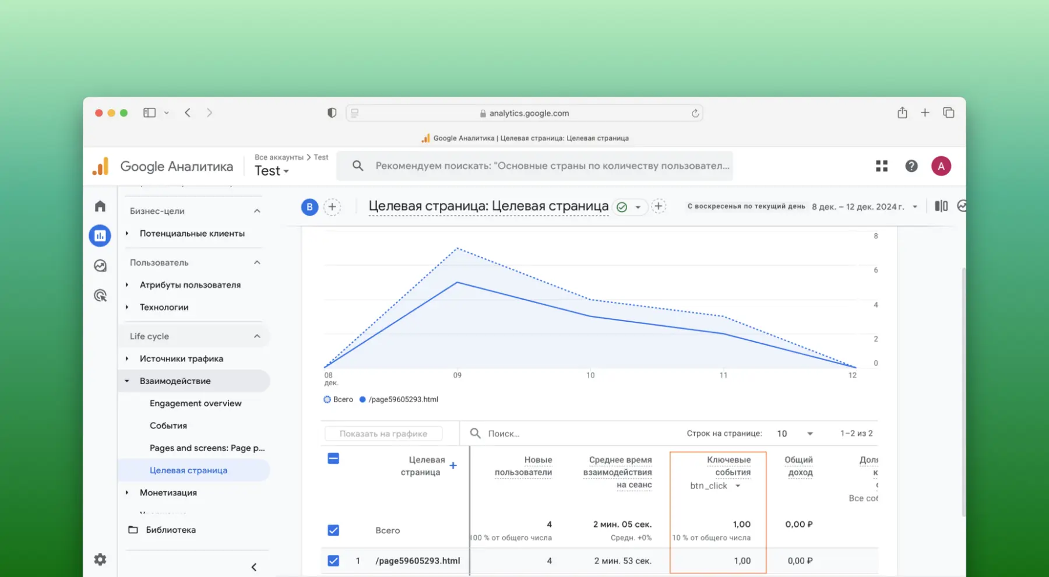Open Атрибуты пользователя item
Viewport: 1049px width, 577px height.
(x=190, y=285)
